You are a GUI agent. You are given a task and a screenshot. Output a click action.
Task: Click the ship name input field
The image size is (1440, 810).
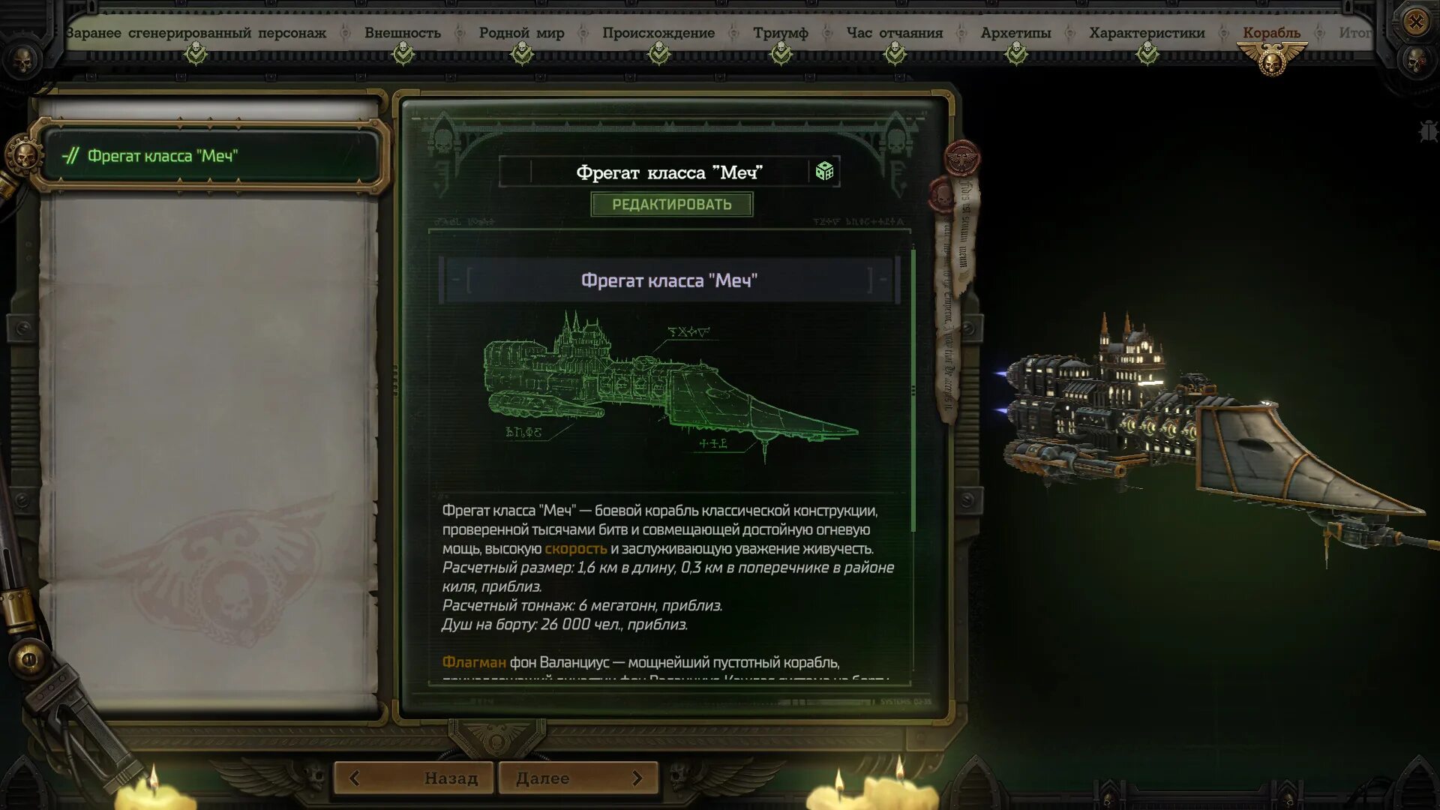tap(669, 172)
